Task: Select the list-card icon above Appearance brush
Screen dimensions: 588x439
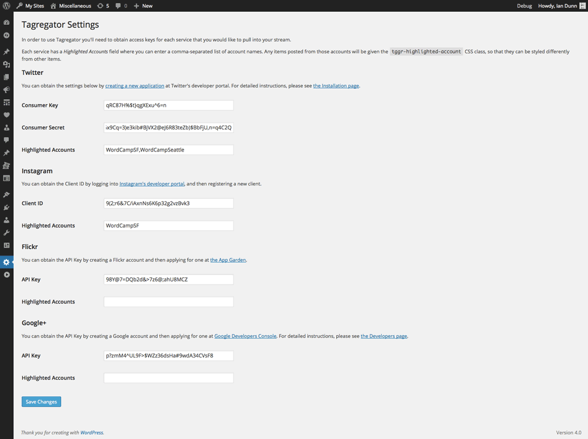Action: pos(7,178)
